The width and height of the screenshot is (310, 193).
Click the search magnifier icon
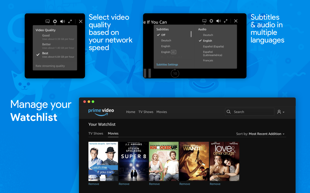(229, 112)
